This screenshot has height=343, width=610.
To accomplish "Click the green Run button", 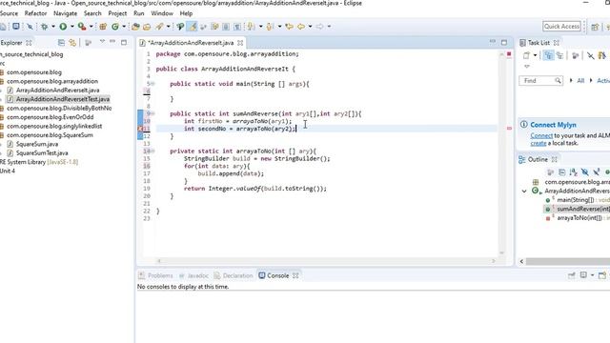I will click(x=63, y=27).
